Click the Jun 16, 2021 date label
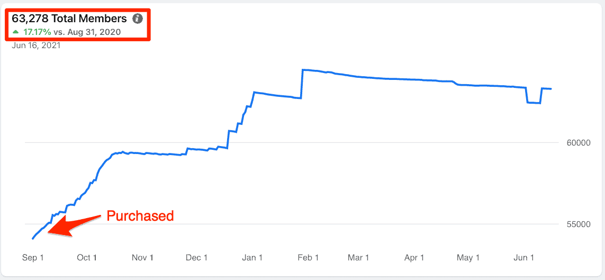The width and height of the screenshot is (605, 280). pos(36,46)
